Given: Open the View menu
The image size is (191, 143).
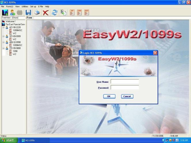Looking at the screenshot, I should (18, 7).
